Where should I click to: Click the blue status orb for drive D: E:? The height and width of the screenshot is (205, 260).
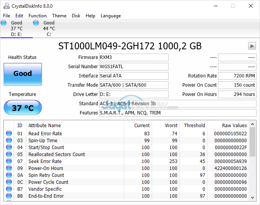click(x=4, y=23)
